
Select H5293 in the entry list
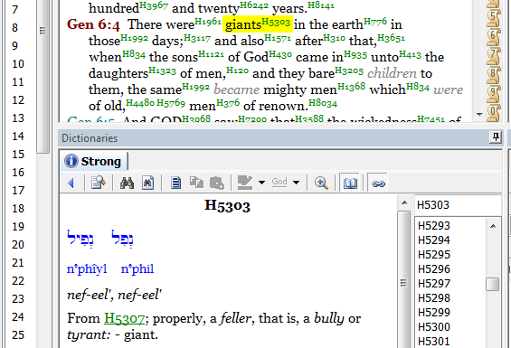(x=434, y=225)
